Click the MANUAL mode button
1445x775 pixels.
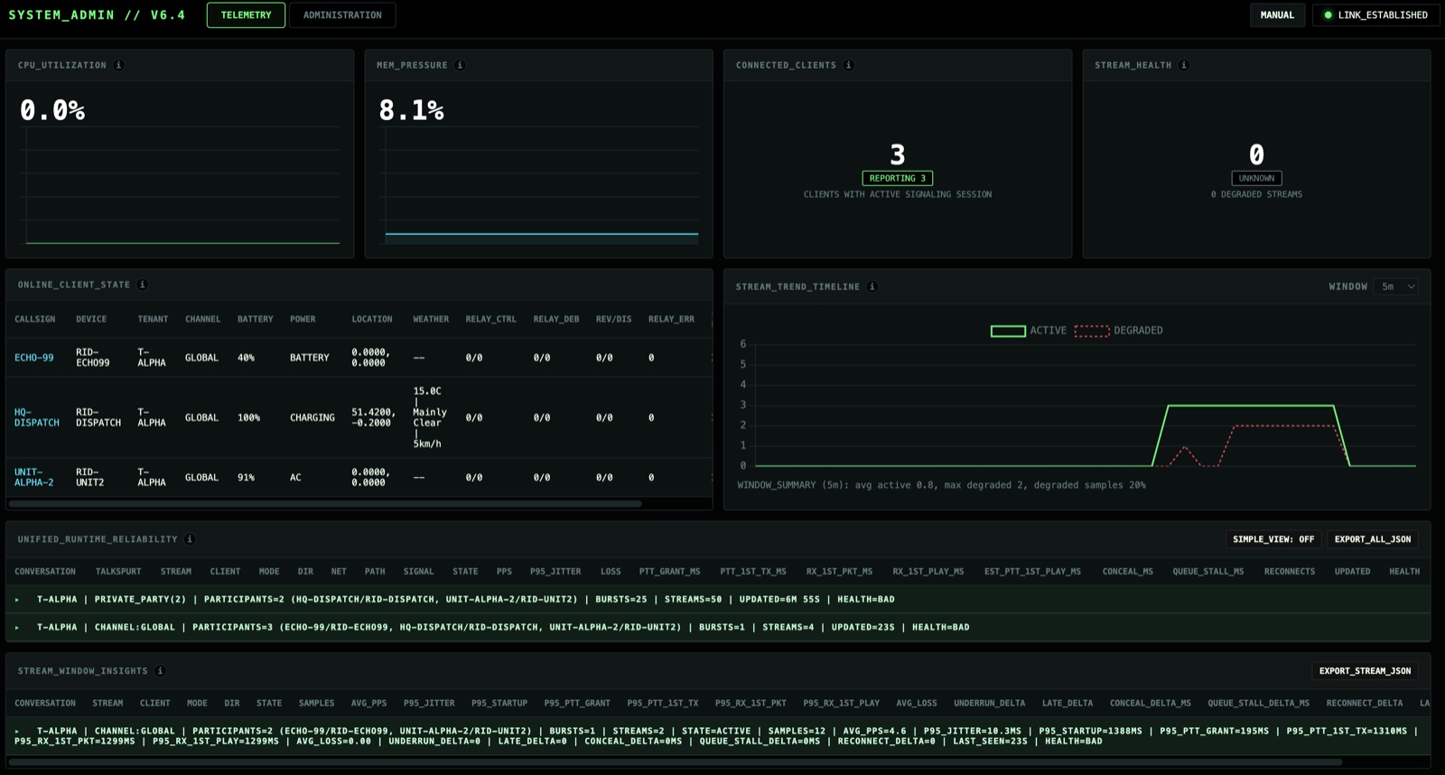point(1277,15)
